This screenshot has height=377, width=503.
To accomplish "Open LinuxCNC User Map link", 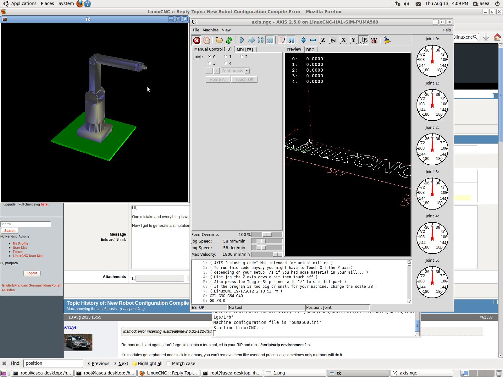I will point(28,256).
